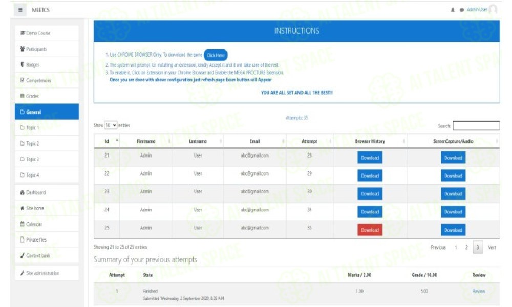The height and width of the screenshot is (307, 512).
Task: Open the notifications bell icon
Action: coord(453,10)
